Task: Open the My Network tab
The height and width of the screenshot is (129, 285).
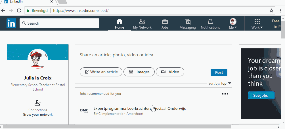Action: pyautogui.click(x=142, y=24)
